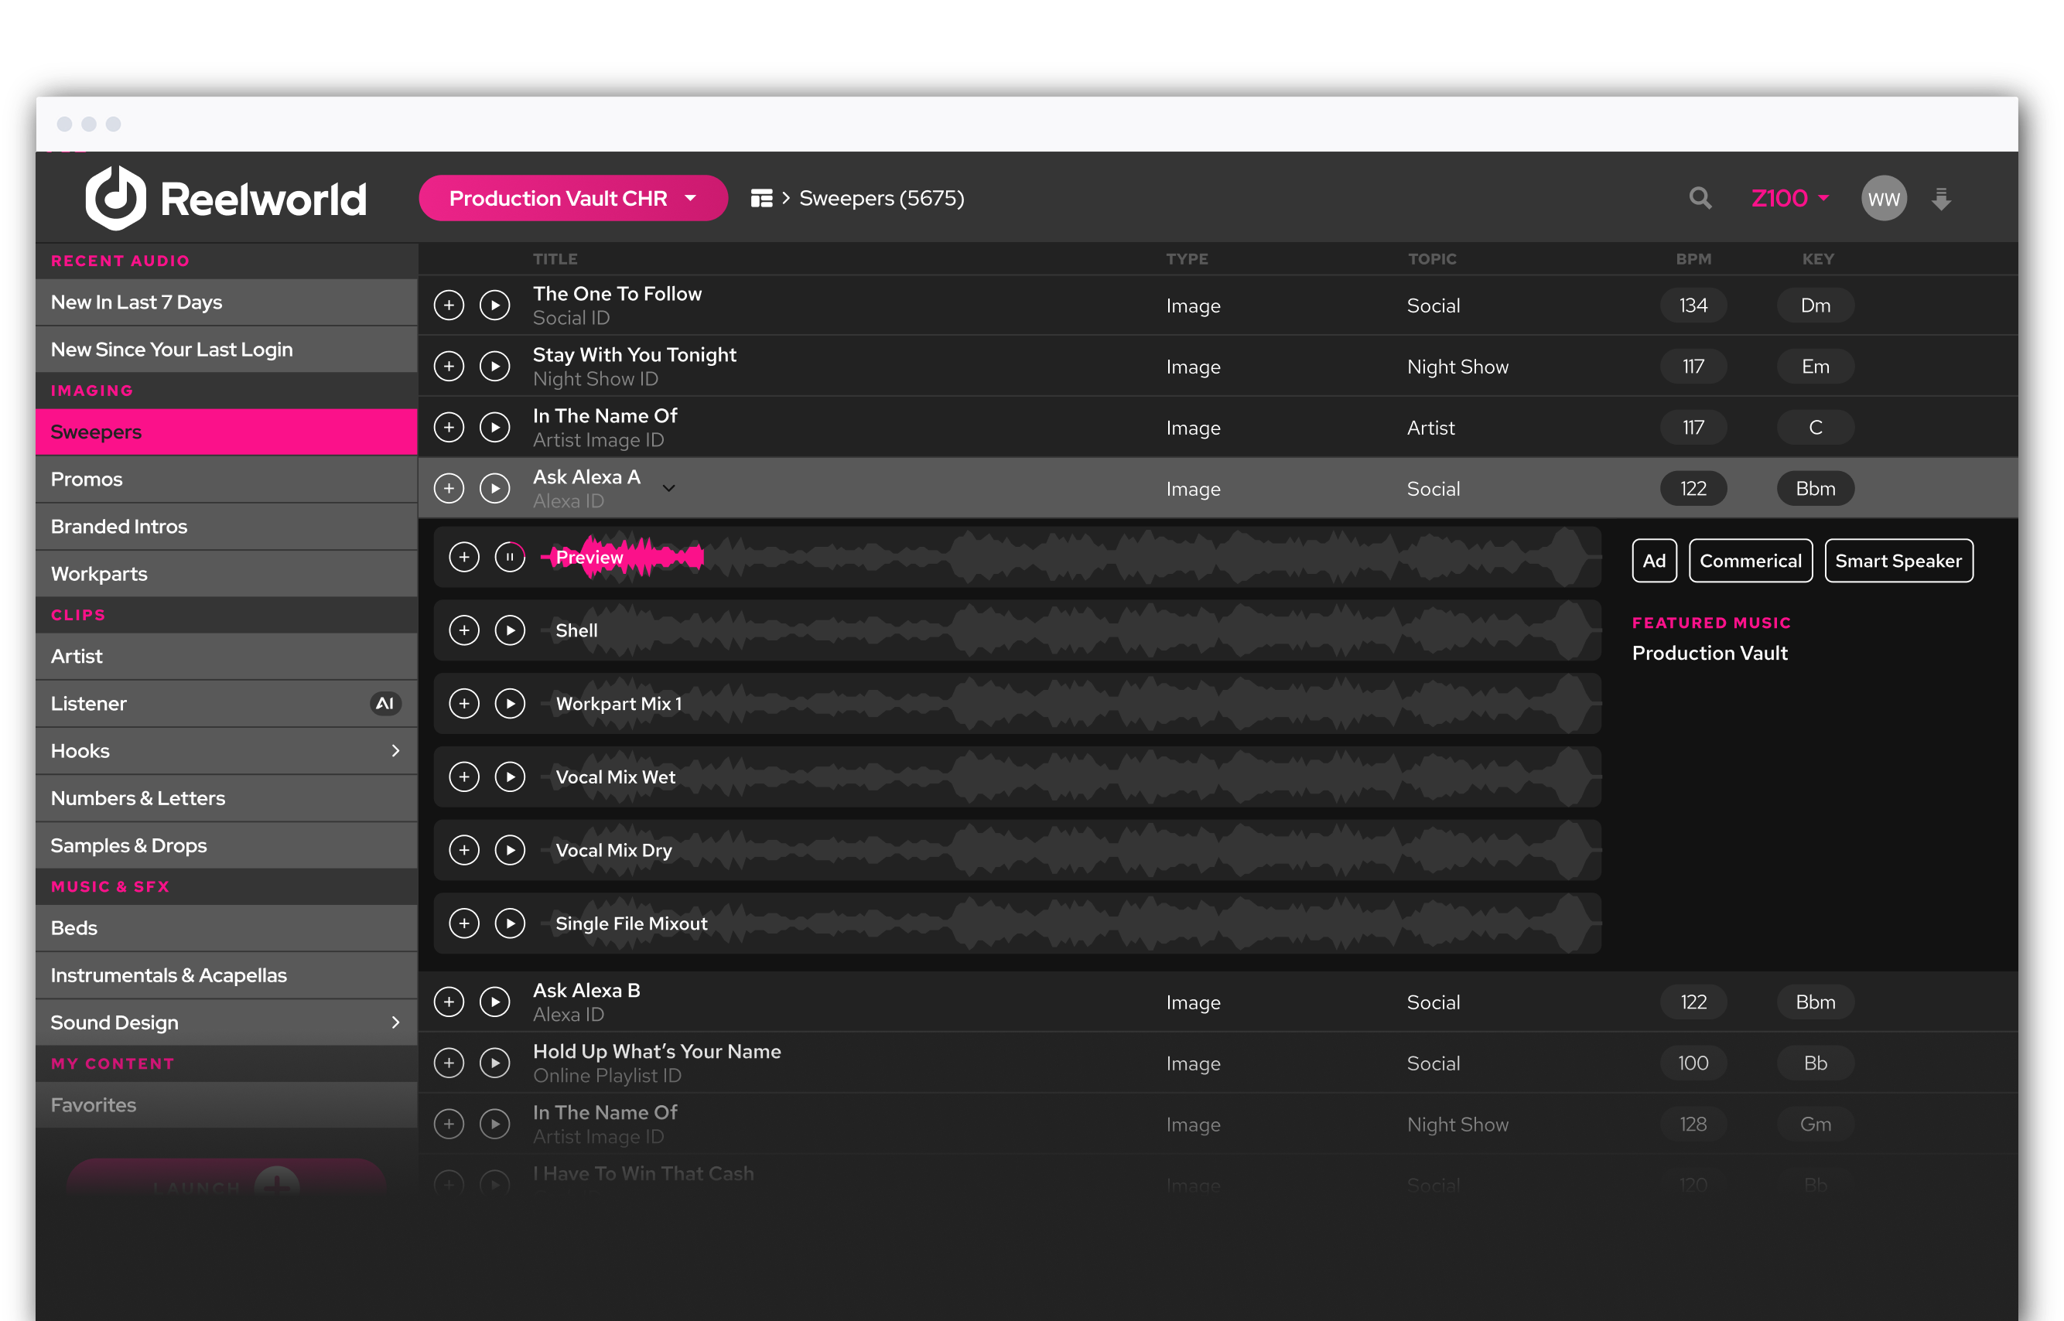Screen dimensions: 2064x1321
Task: Add The One To Follow with plus icon
Action: 449,306
